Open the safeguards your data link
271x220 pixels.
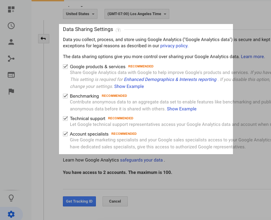(x=141, y=160)
